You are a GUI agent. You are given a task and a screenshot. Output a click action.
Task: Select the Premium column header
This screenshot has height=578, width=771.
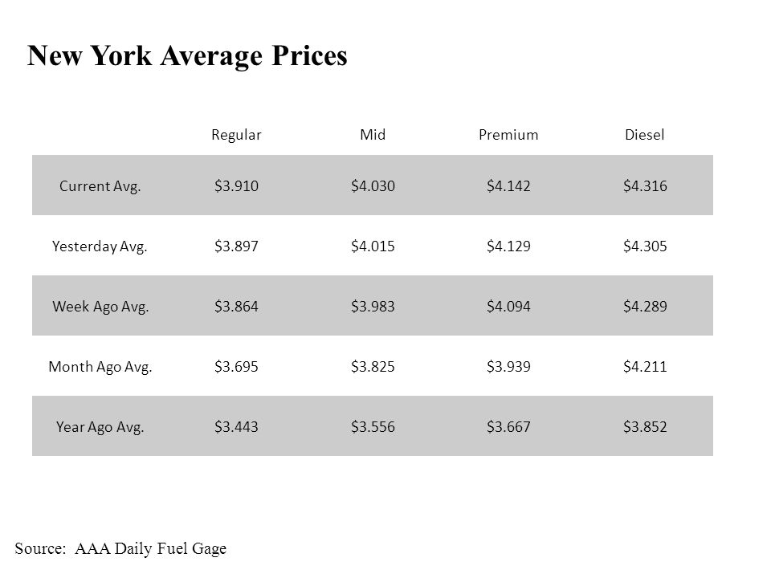coord(508,135)
